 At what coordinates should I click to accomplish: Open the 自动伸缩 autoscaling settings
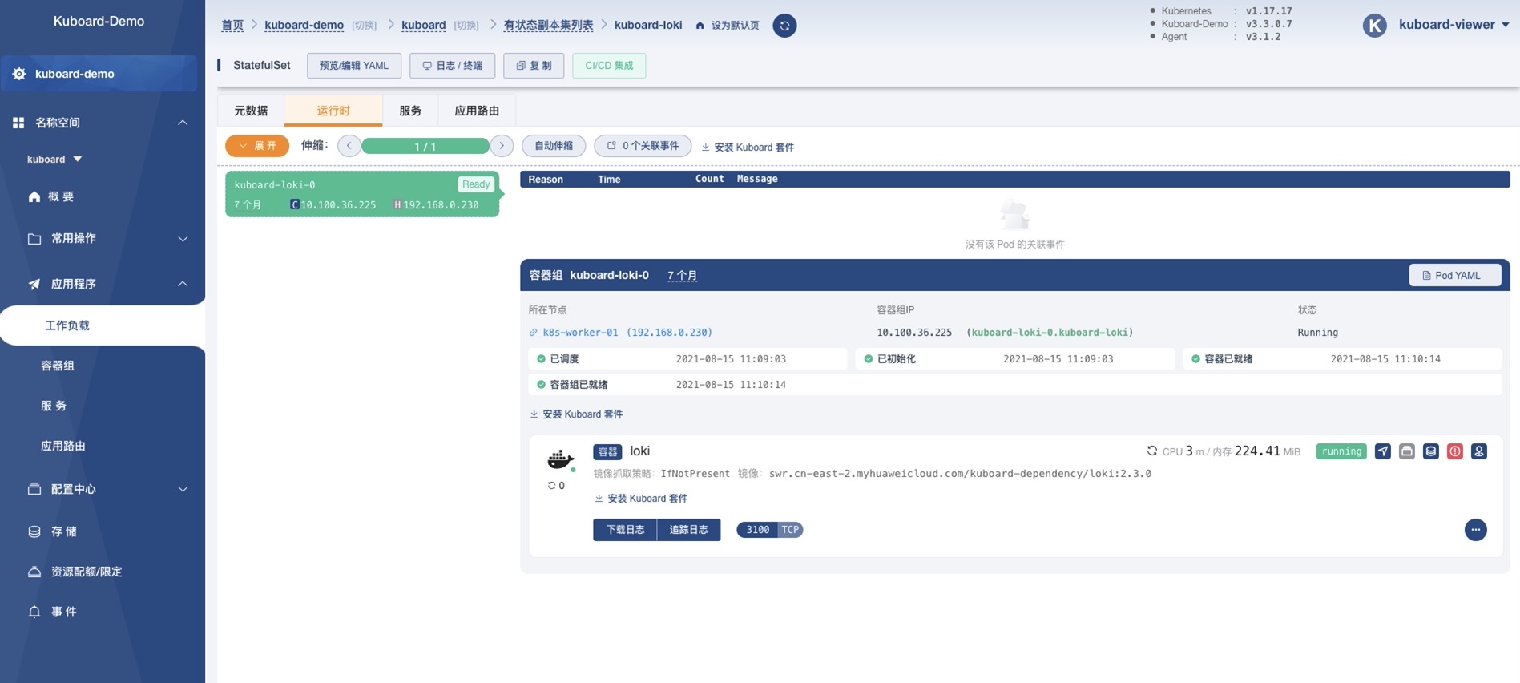pyautogui.click(x=554, y=146)
